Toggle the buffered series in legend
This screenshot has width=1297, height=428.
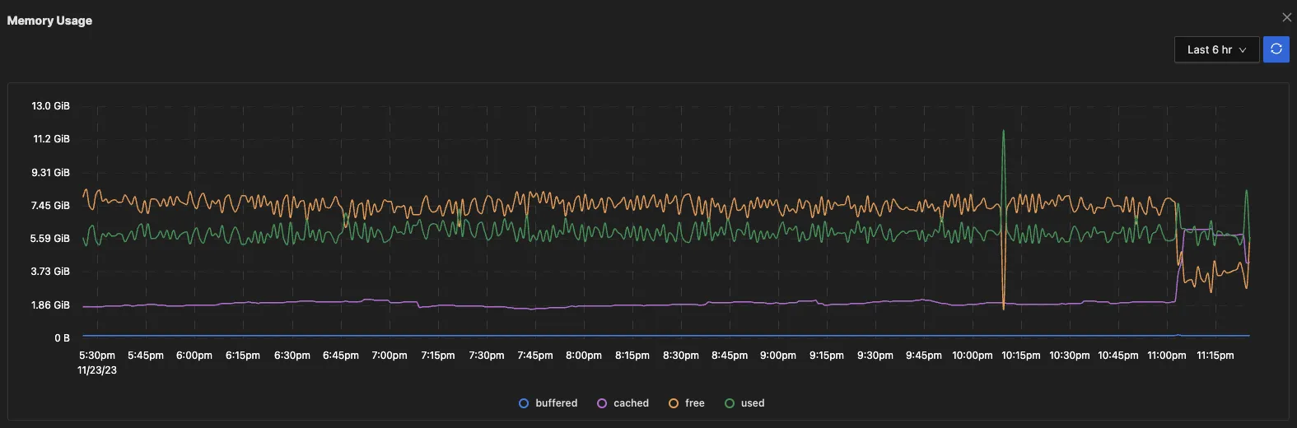(x=548, y=403)
